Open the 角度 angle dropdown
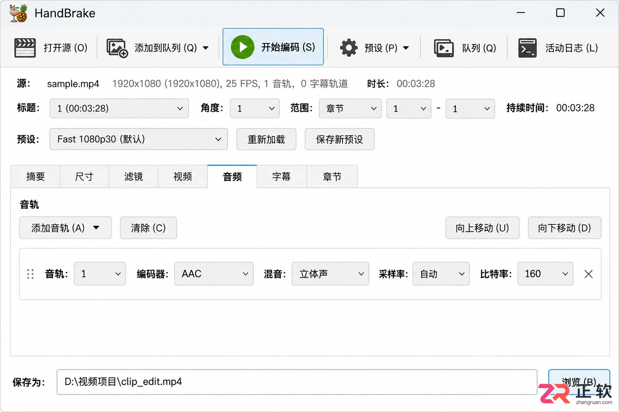This screenshot has height=412, width=619. click(255, 109)
